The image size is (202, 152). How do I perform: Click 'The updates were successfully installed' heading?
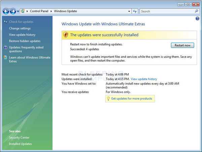(x=104, y=35)
